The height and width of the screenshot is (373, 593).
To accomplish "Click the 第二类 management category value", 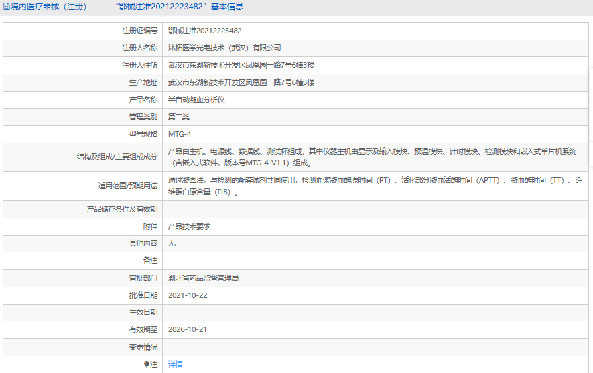I will coord(179,117).
